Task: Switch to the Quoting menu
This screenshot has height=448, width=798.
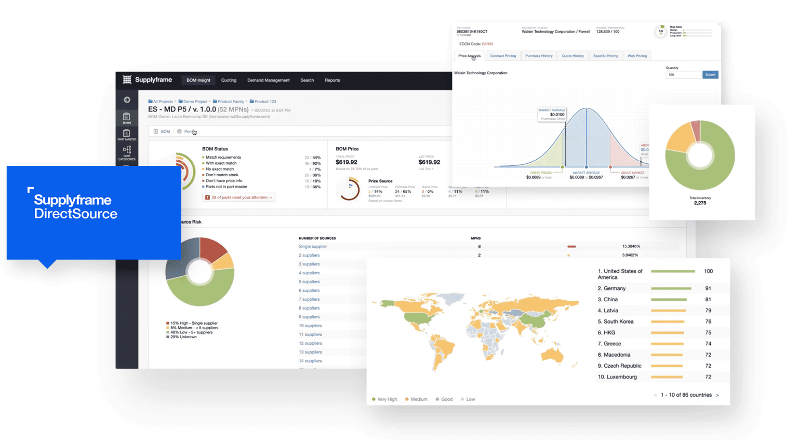Action: [x=229, y=80]
